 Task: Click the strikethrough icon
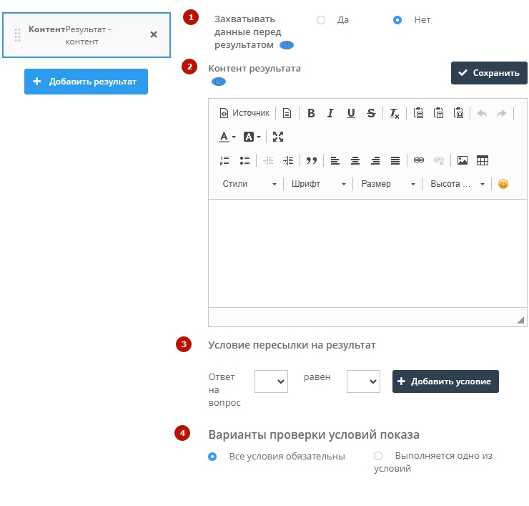[371, 113]
